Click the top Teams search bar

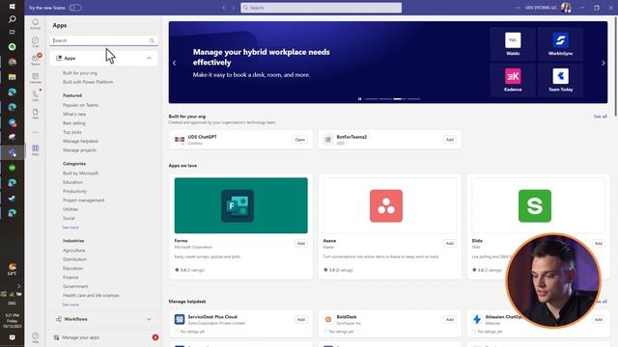click(322, 8)
